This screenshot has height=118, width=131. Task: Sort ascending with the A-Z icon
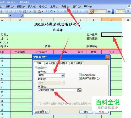coord(77,11)
